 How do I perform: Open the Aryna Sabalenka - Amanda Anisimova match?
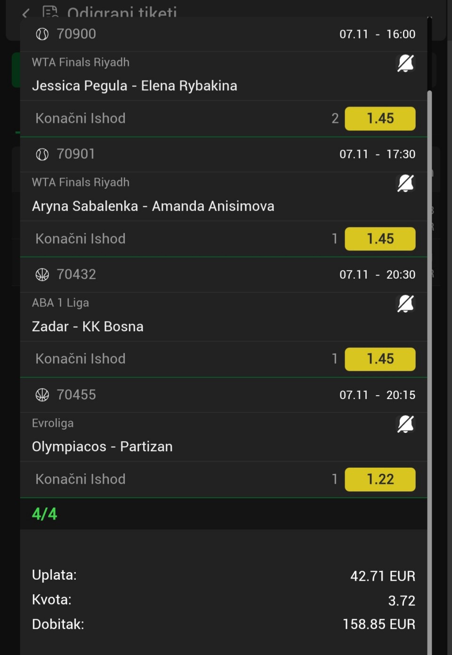tap(153, 207)
